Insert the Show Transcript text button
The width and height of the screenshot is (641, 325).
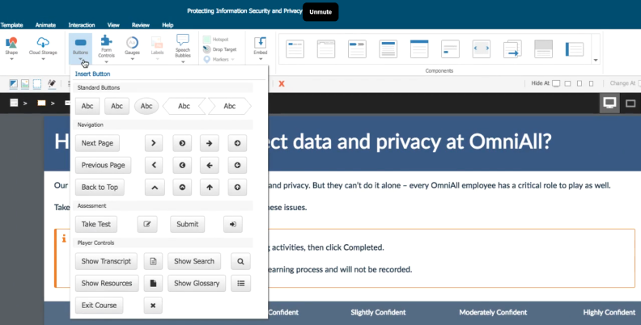[x=106, y=261]
